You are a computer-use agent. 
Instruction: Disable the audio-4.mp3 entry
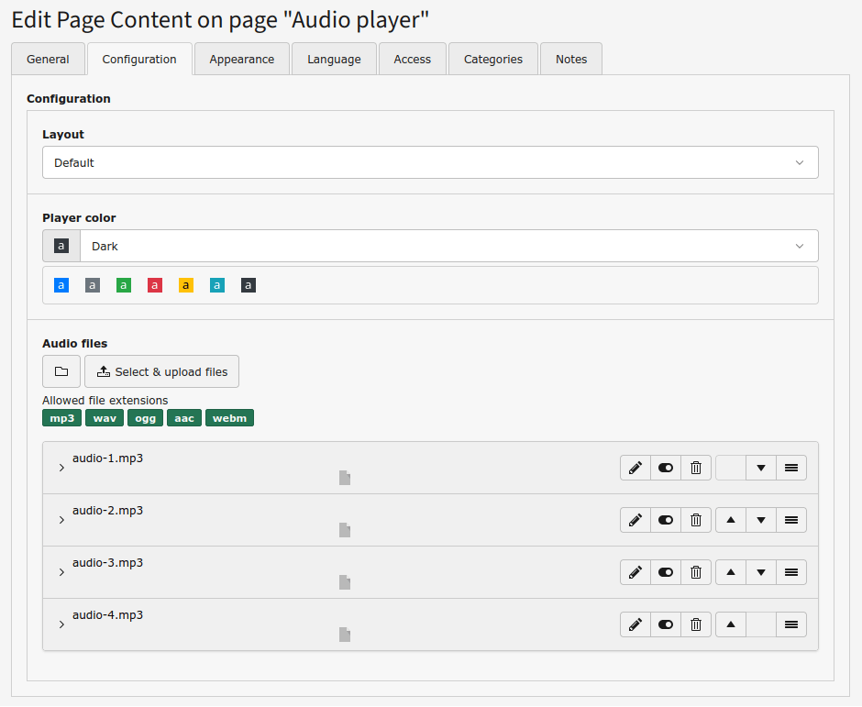point(666,624)
